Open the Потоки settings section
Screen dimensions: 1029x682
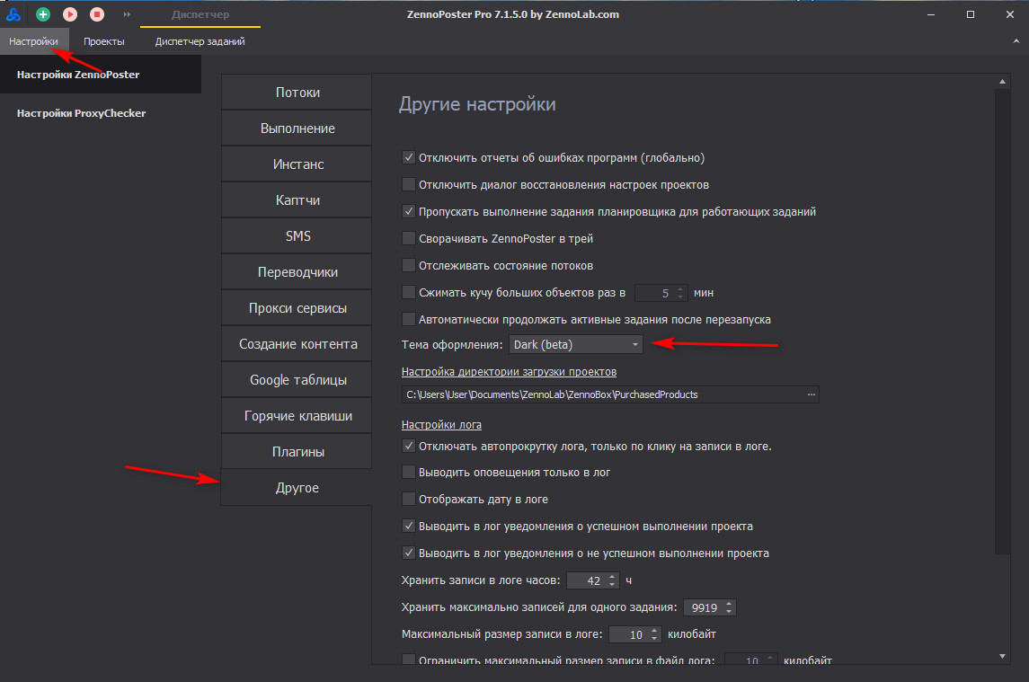tap(297, 93)
